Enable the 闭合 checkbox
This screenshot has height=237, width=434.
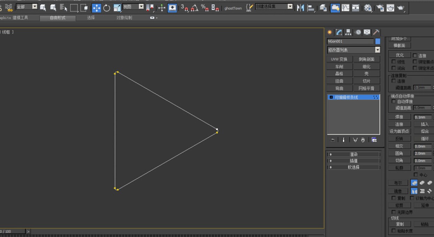click(394, 68)
